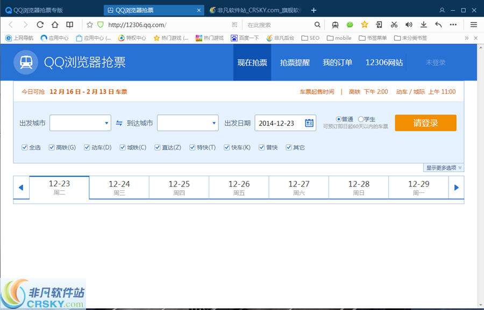Open the 我的订单 tab

337,62
